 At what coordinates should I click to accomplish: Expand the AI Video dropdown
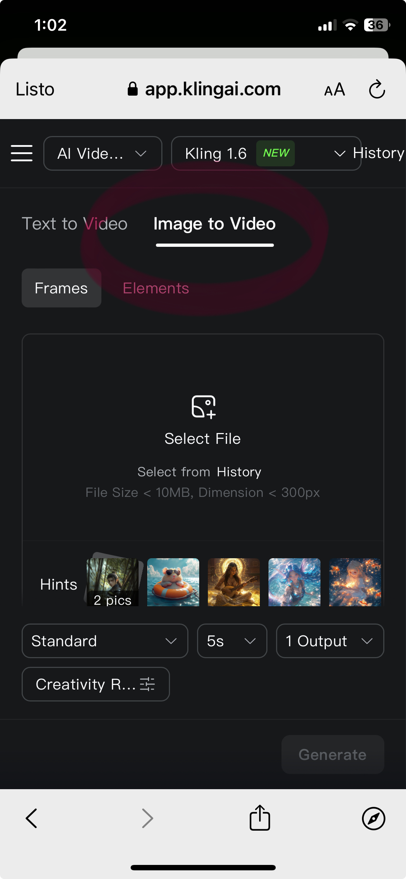tap(103, 153)
